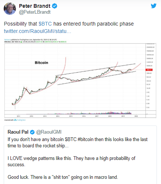Open the @RaoulGMI handle
The width and height of the screenshot is (161, 184).
coord(49,132)
